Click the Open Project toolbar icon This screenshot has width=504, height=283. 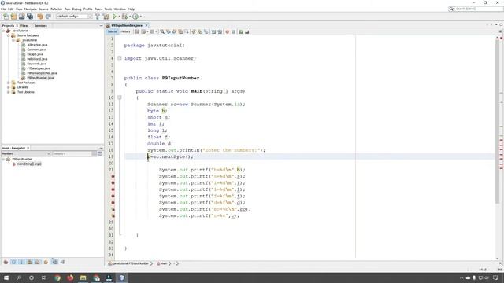coord(22,17)
